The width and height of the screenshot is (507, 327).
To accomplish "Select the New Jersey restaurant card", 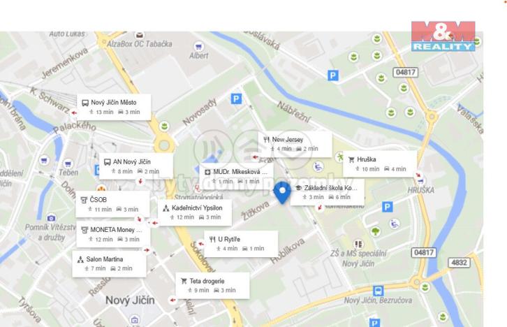I will coord(295,144).
